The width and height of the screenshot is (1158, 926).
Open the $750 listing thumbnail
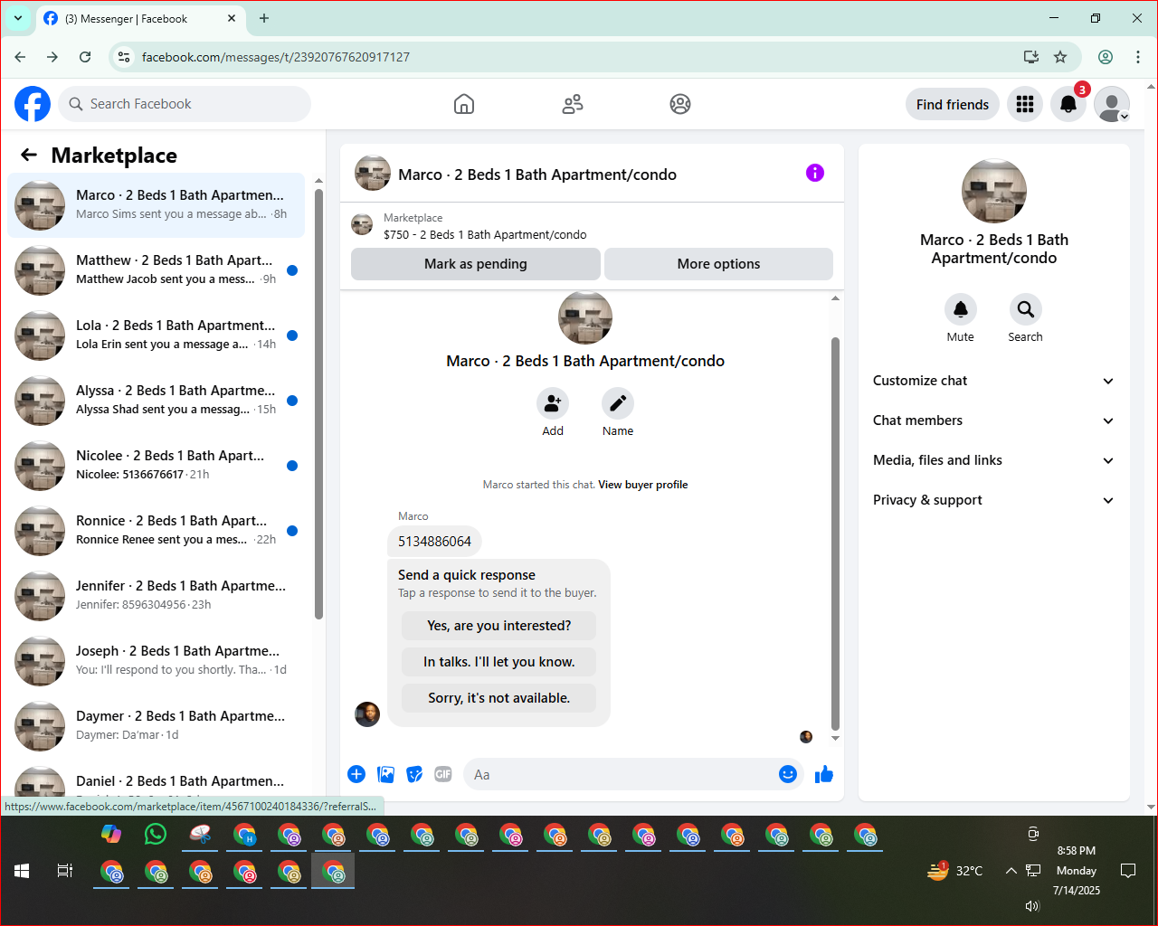(362, 225)
